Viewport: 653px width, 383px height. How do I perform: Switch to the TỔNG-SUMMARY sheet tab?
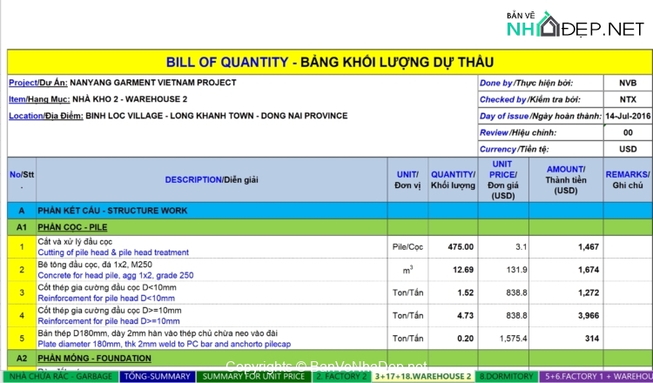point(157,377)
